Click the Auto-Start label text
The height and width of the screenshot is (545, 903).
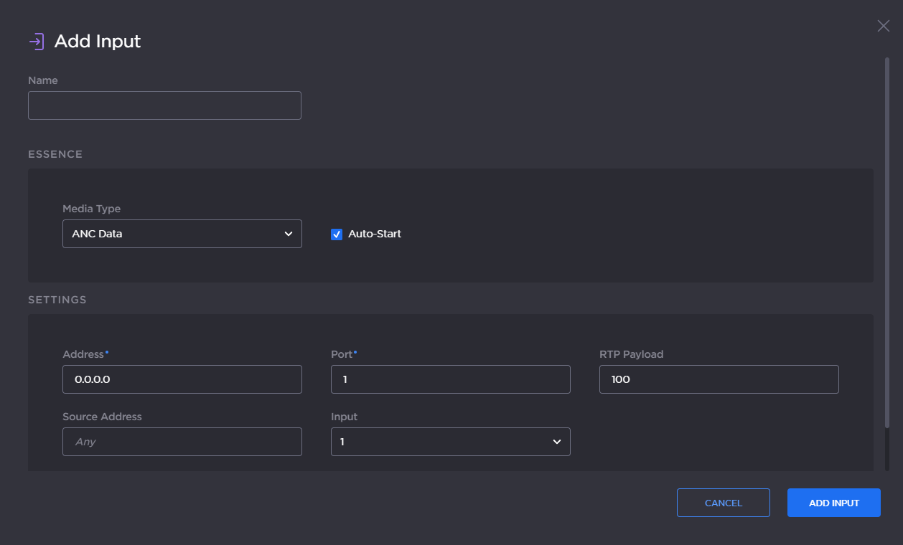point(374,234)
